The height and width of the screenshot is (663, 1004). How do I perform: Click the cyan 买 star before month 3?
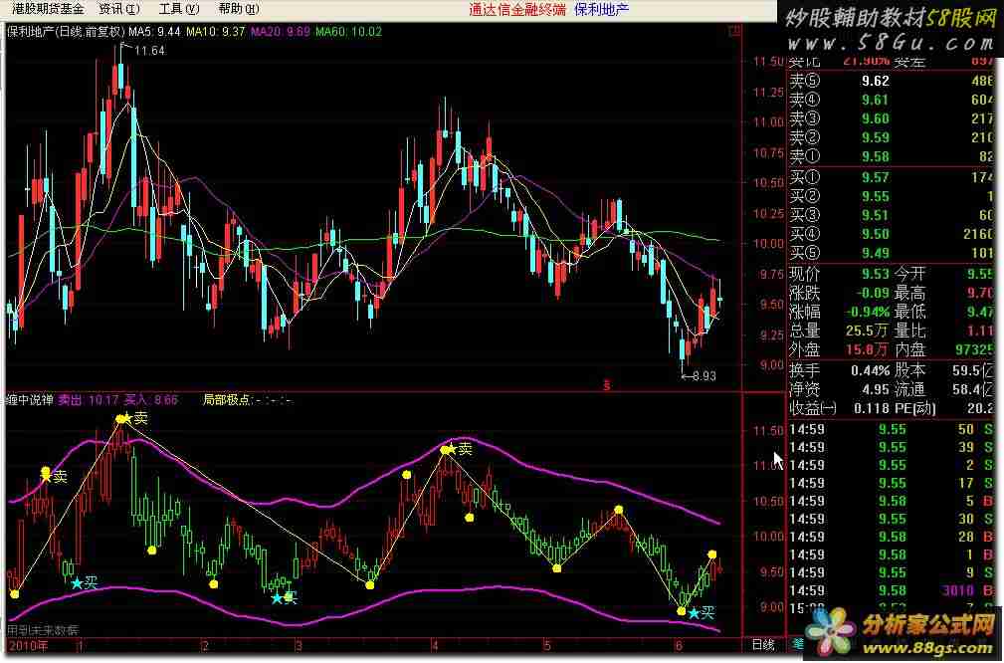(277, 598)
